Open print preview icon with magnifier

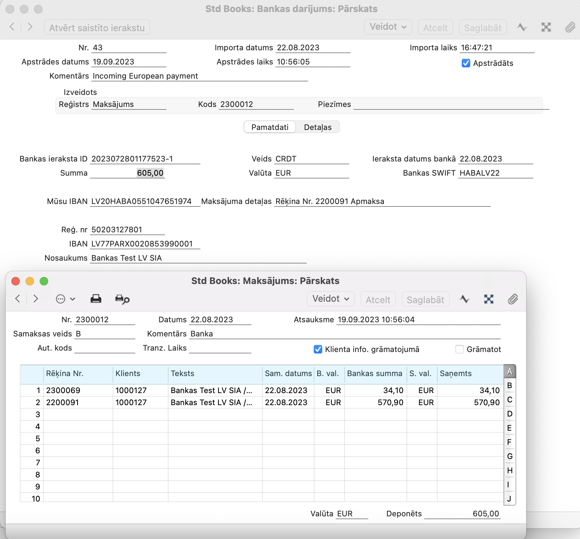(122, 299)
